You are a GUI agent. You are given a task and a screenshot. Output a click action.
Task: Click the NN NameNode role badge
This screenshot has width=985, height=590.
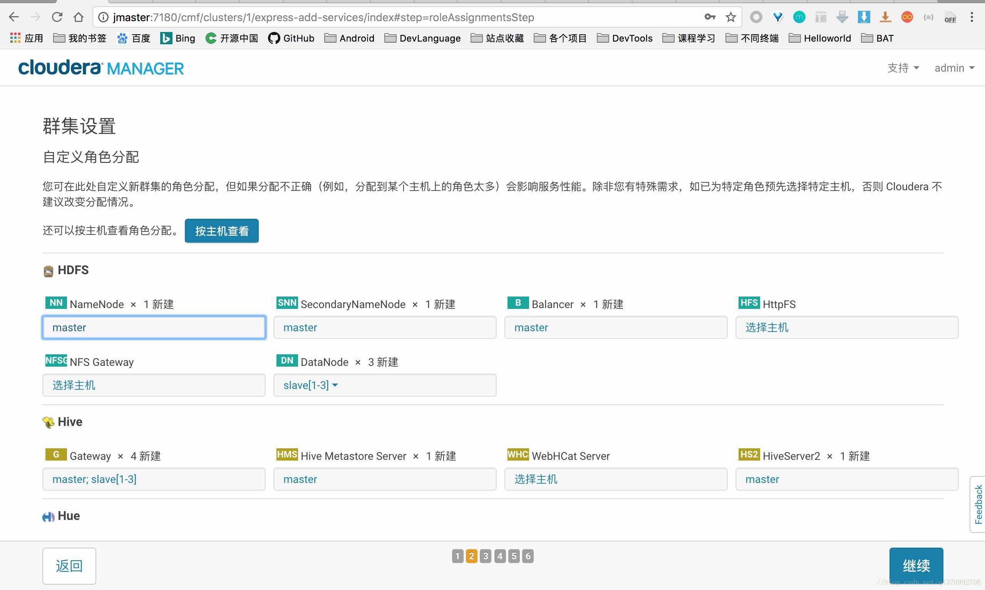(56, 303)
